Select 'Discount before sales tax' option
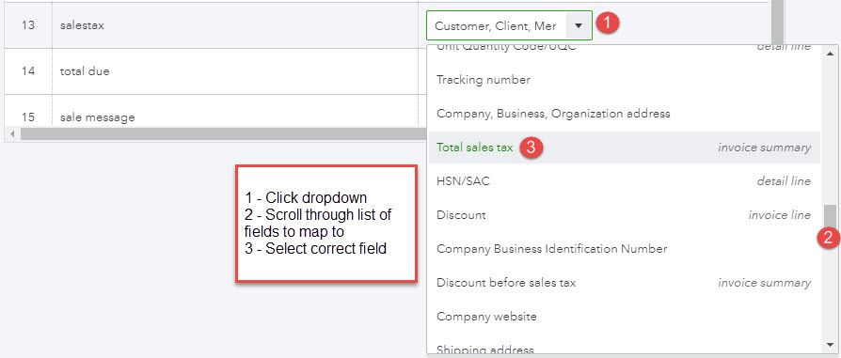Image resolution: width=841 pixels, height=358 pixels. pos(625,283)
